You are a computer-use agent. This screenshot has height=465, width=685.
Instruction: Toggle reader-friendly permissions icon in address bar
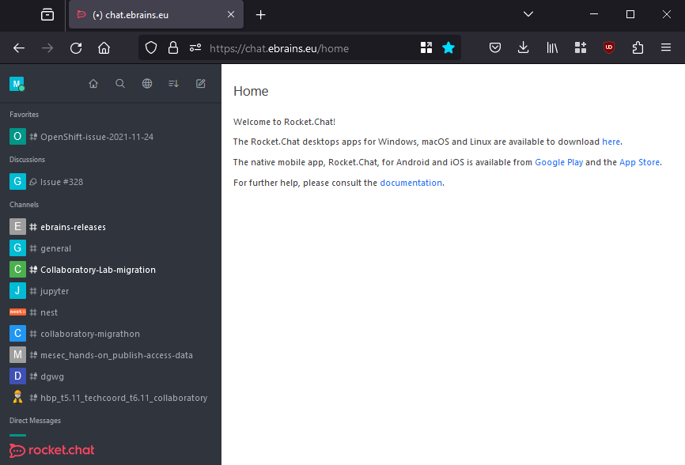[195, 47]
